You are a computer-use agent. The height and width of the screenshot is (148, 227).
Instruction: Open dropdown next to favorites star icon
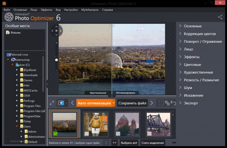point(67,103)
